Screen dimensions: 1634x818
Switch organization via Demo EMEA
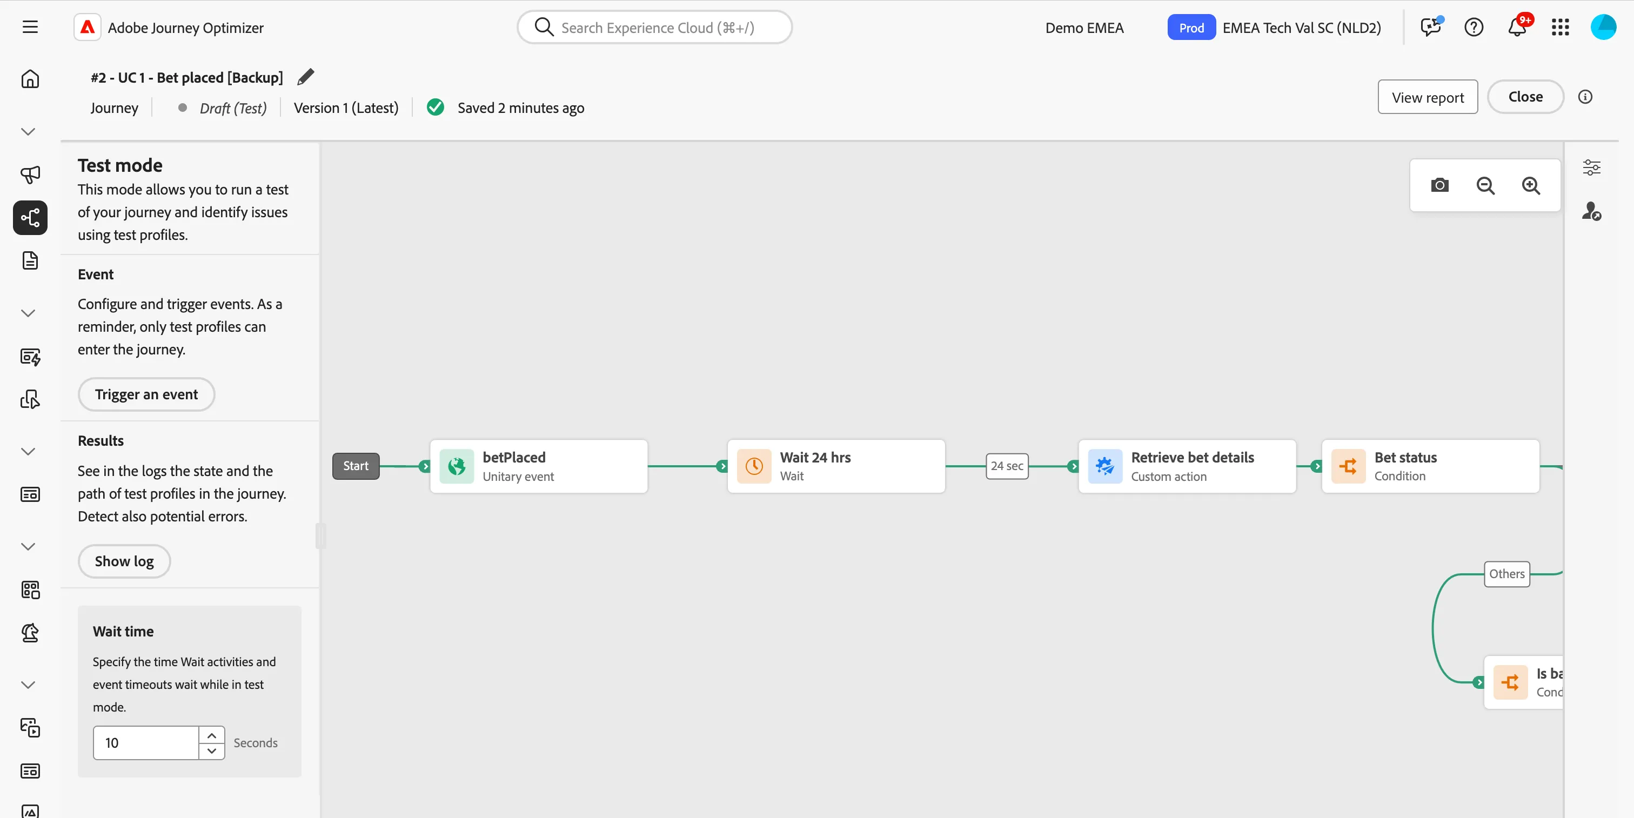coord(1084,27)
